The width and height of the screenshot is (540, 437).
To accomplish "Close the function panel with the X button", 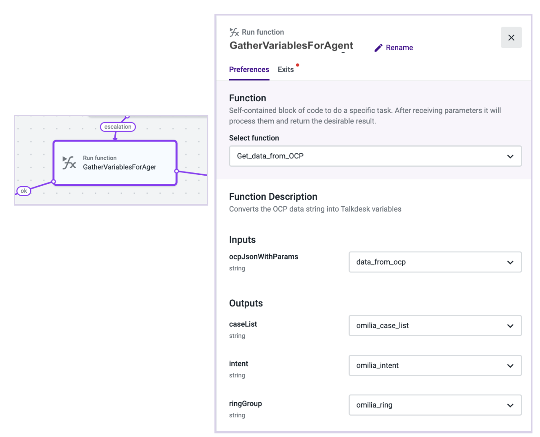I will point(511,38).
